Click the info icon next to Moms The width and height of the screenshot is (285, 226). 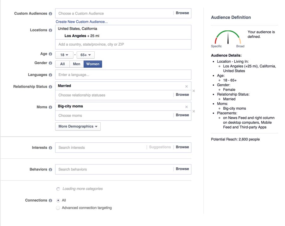coord(50,107)
